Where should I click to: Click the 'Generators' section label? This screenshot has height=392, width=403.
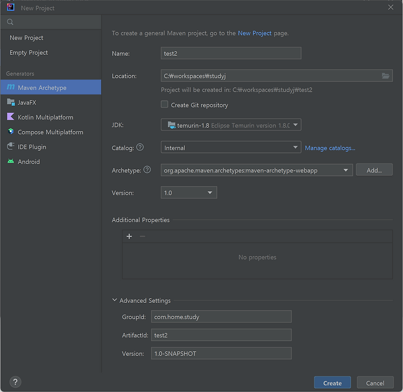click(20, 74)
